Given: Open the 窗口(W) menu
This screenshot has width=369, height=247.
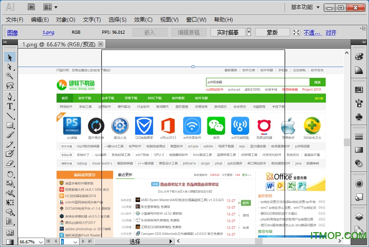Looking at the screenshot, I should point(196,20).
